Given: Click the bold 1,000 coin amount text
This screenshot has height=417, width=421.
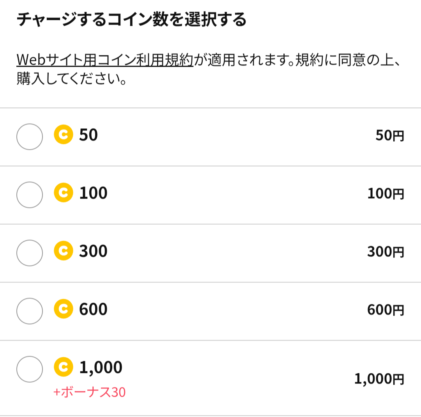Looking at the screenshot, I should coord(101,367).
